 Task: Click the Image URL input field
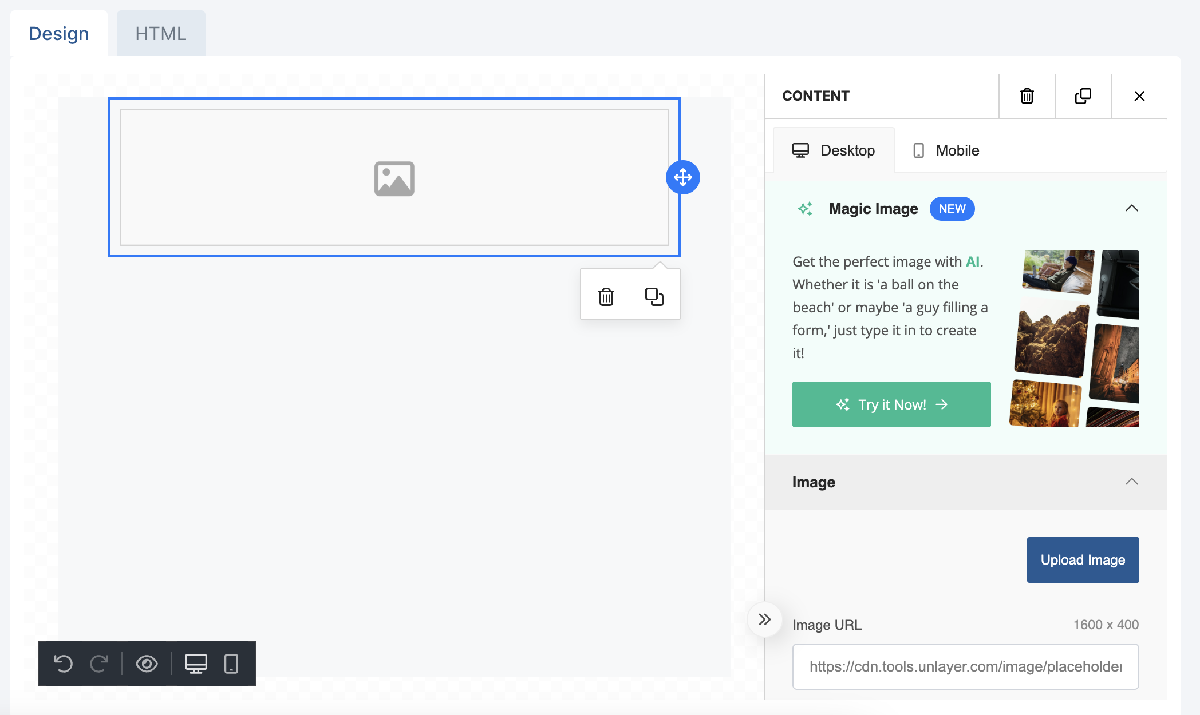tap(965, 666)
